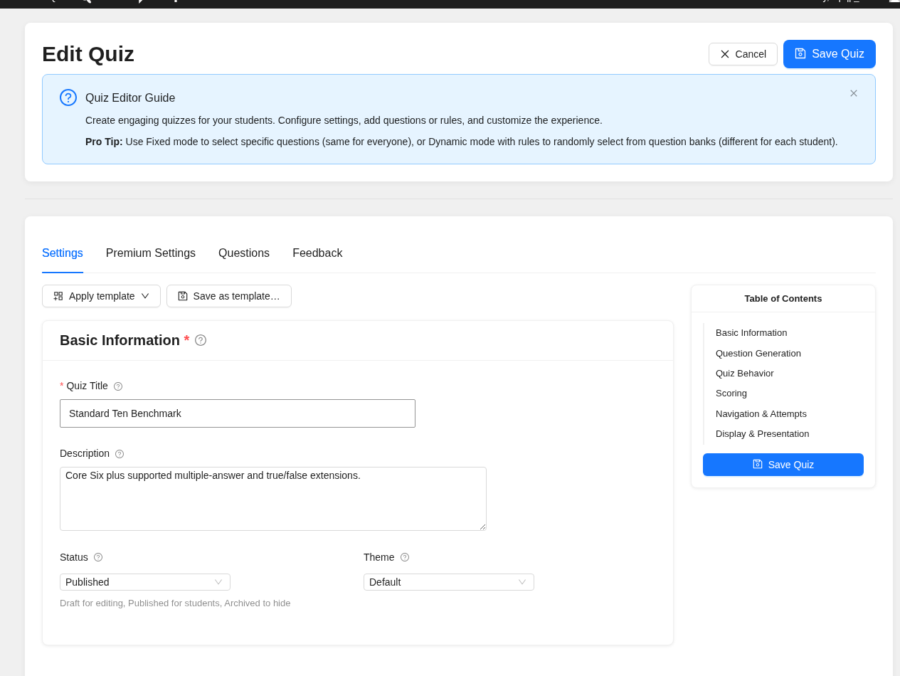
Task: Switch to the Feedback tab
Action: 317,253
